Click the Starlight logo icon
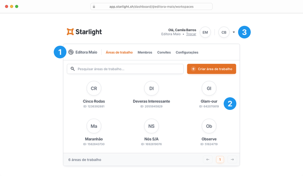 click(70, 32)
